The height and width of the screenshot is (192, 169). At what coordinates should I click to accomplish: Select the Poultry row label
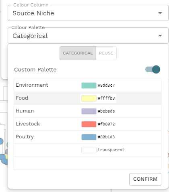25,137
